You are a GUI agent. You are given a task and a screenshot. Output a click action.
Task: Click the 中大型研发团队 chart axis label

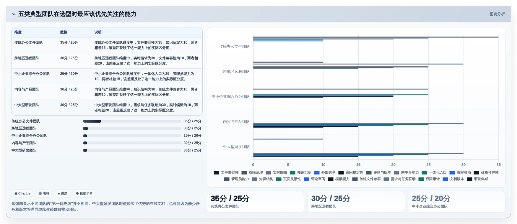(236, 147)
